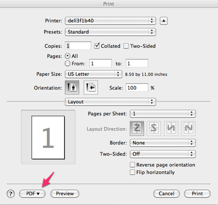The height and width of the screenshot is (205, 218).
Task: Collapse dialog with triangle button beside Printer
Action: [x=163, y=21]
